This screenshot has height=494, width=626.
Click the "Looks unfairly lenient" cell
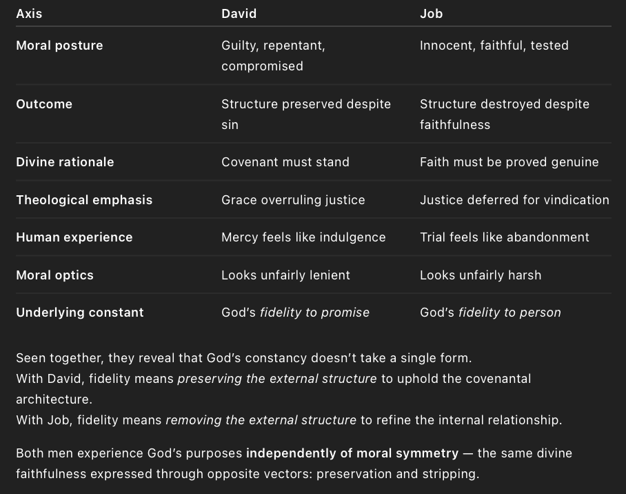coord(285,275)
